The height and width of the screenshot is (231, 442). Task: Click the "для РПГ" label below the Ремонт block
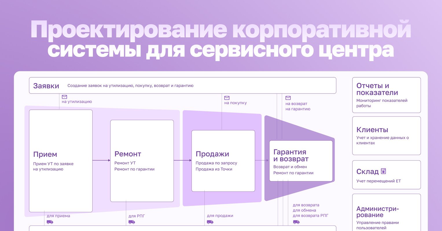137,216
